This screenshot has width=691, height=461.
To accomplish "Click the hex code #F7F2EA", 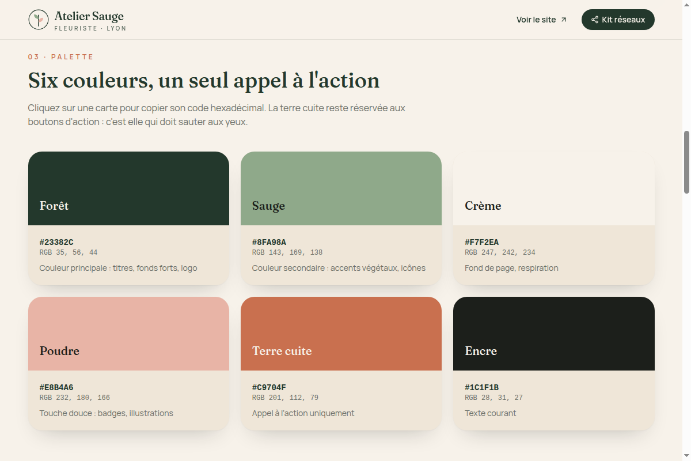I will point(482,243).
